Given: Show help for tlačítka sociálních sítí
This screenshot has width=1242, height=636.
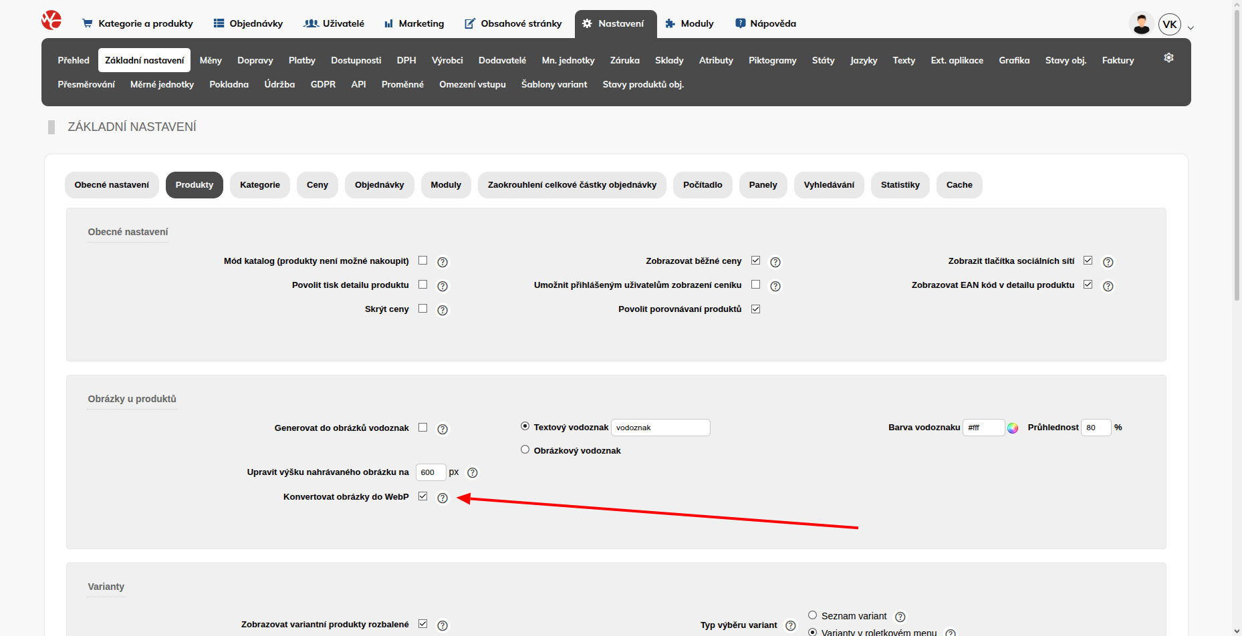Looking at the screenshot, I should click(x=1108, y=262).
